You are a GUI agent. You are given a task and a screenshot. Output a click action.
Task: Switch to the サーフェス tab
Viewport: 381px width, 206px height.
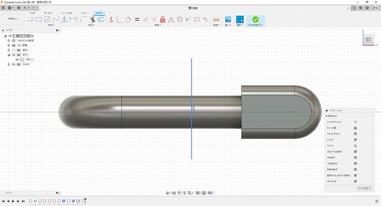48,13
